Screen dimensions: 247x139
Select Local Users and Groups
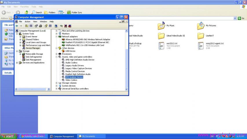[x=36, y=42]
